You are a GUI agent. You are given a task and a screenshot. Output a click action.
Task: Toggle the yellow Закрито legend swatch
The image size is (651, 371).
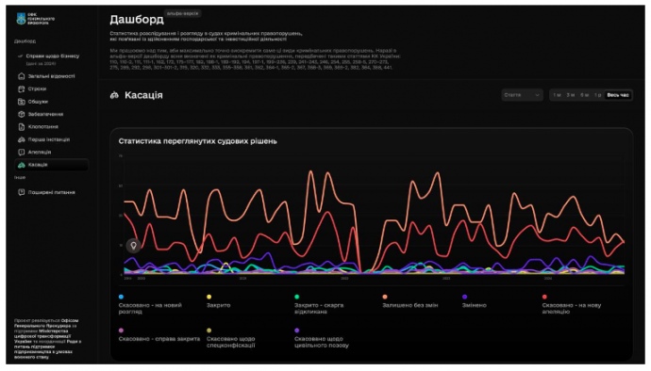(209, 297)
